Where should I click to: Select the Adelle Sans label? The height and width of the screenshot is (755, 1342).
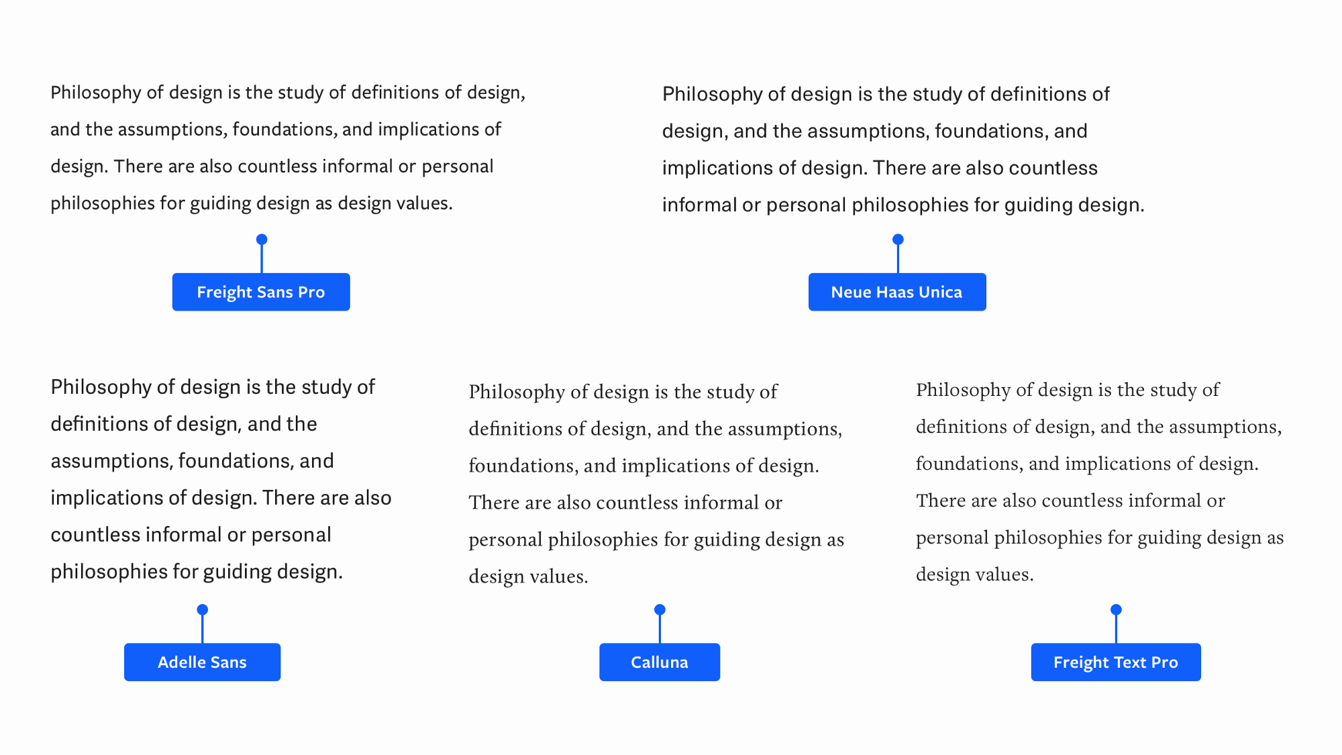[202, 662]
